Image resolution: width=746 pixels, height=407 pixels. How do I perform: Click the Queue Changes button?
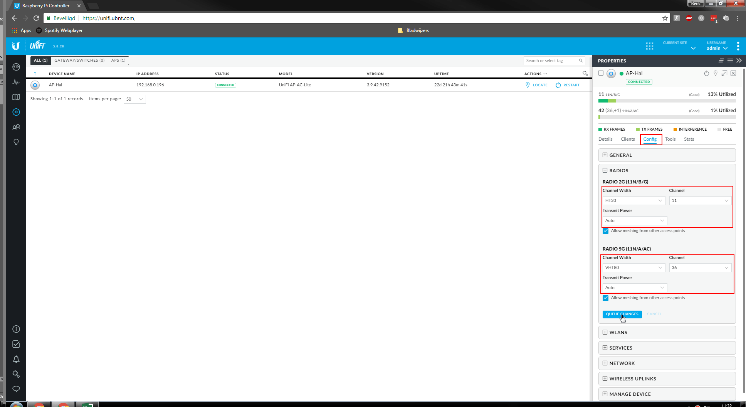point(622,314)
